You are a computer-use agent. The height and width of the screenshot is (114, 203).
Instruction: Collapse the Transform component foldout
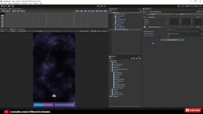coord(143,17)
